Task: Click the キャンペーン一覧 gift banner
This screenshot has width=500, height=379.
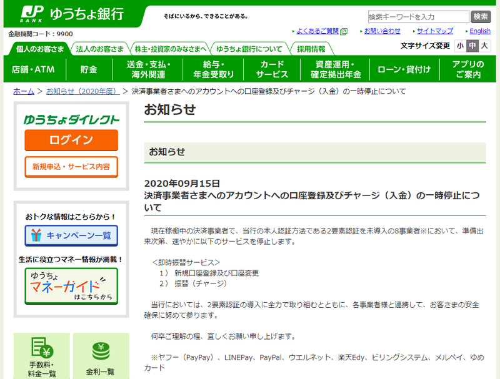Action: [x=71, y=235]
